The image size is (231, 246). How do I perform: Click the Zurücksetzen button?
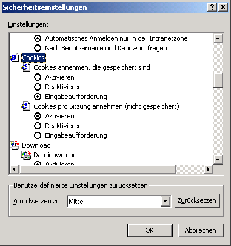pyautogui.click(x=197, y=200)
